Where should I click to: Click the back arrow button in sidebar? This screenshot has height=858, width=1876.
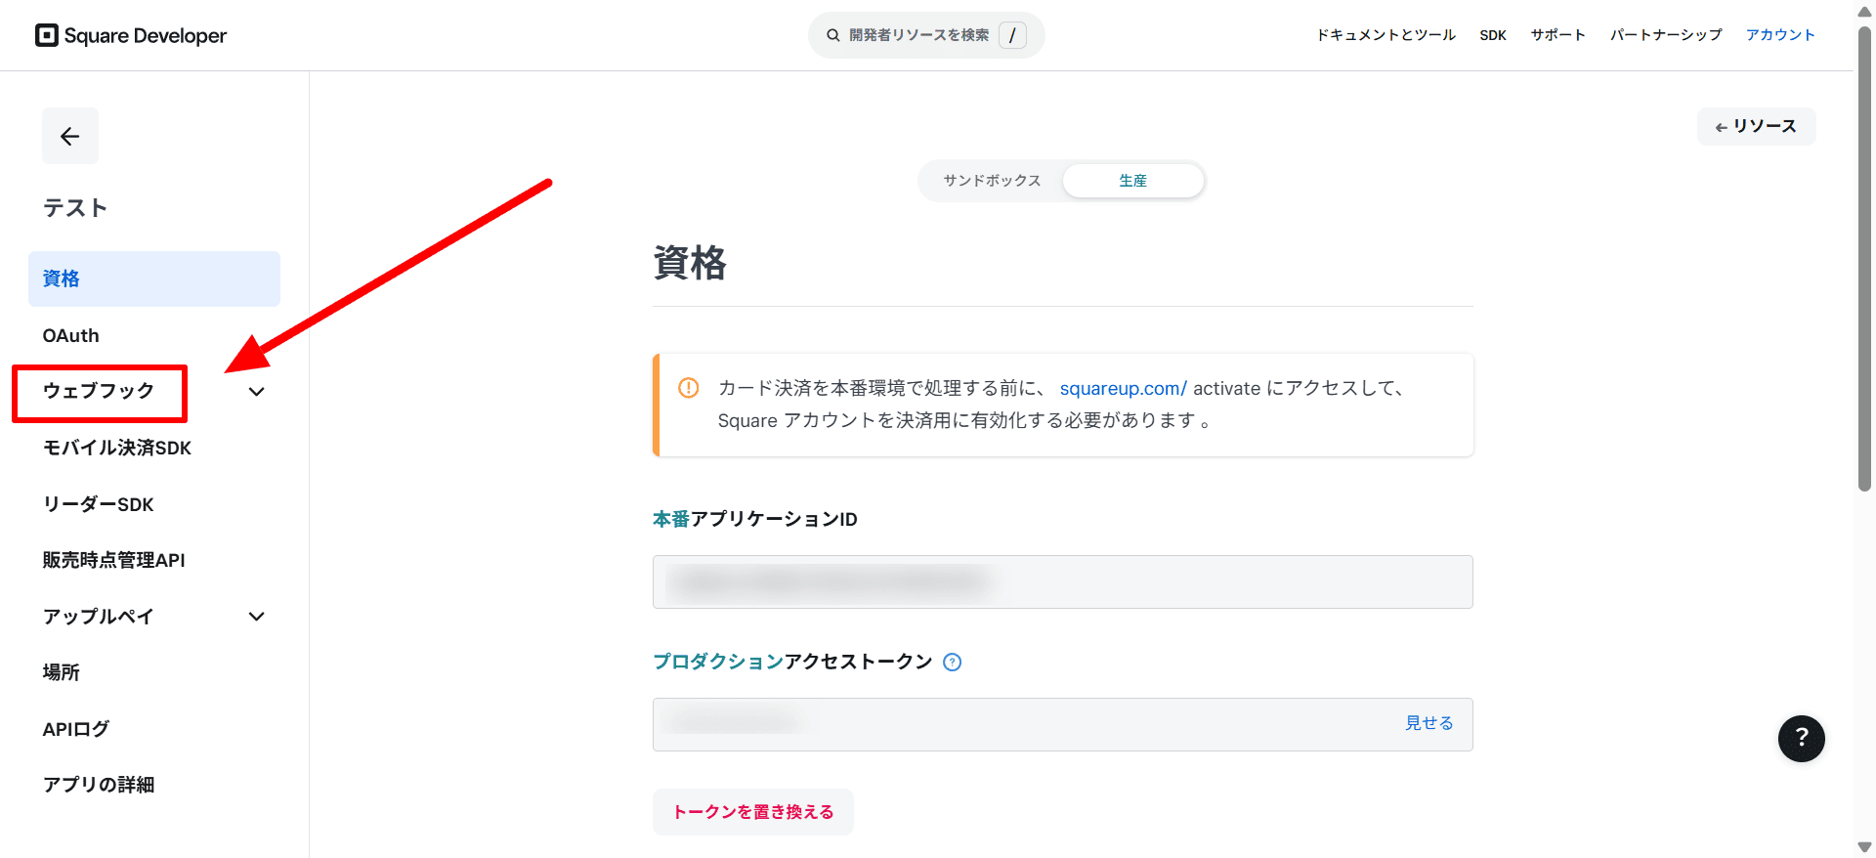click(70, 136)
